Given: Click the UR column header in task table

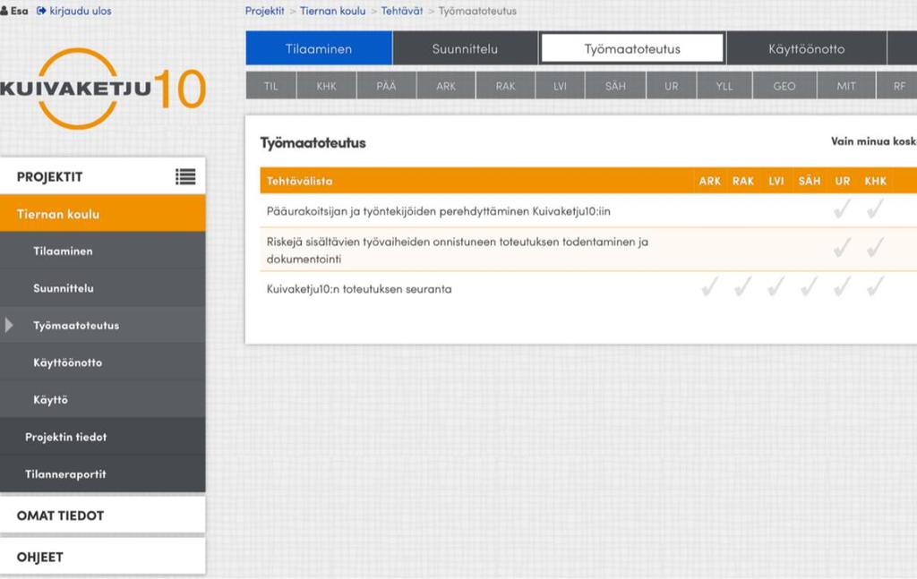Looking at the screenshot, I should [x=842, y=181].
